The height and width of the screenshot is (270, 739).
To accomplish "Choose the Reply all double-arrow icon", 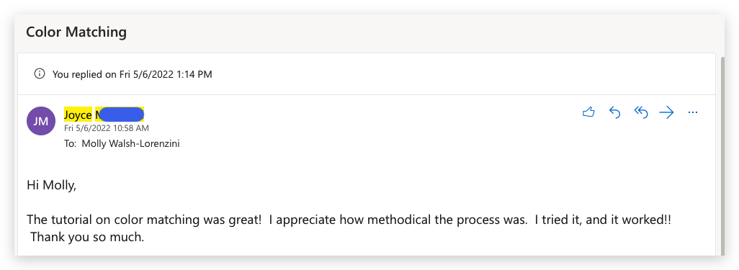I will tap(641, 112).
